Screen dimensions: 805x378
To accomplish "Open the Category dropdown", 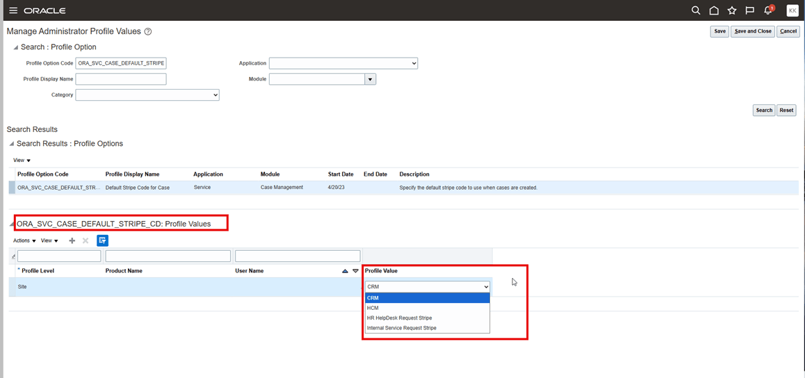I will [147, 95].
